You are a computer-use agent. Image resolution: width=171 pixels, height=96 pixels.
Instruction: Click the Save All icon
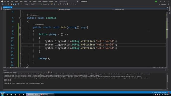15,4
